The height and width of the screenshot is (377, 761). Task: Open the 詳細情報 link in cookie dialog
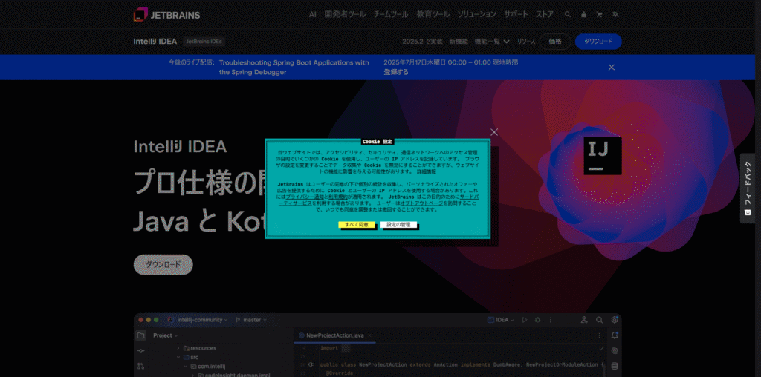tap(426, 171)
